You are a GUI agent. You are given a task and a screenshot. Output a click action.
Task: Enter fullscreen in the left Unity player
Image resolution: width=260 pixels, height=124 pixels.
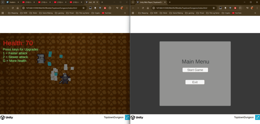tap(127, 118)
